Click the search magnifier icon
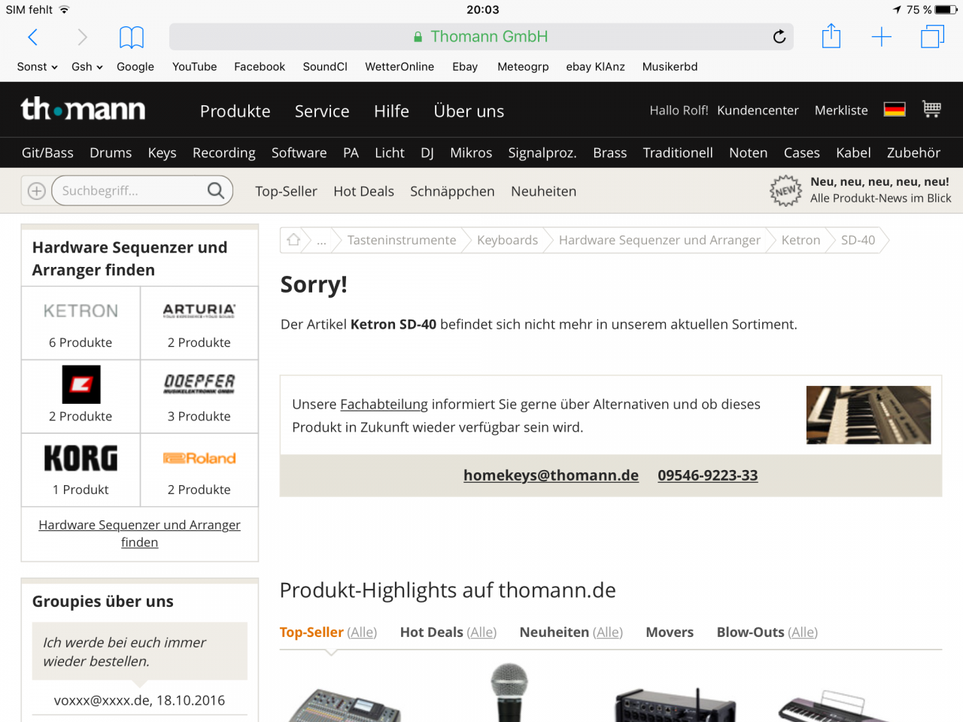 pos(216,190)
